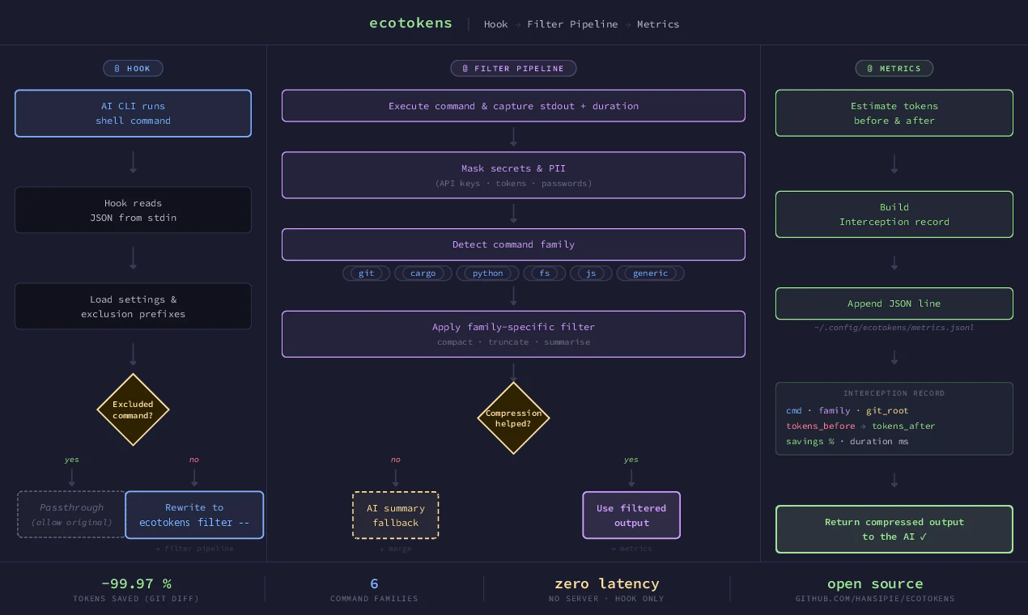Select the 'Load settings & exclusion prefixes' box
The height and width of the screenshot is (615, 1028).
(133, 307)
